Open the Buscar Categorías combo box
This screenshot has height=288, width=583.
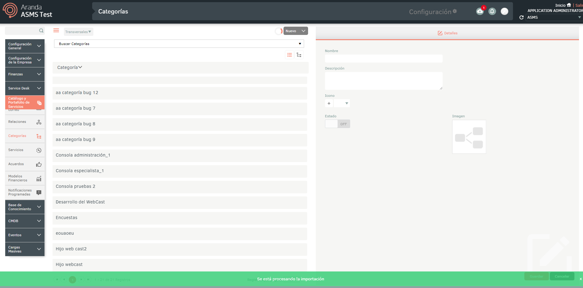[x=179, y=44]
